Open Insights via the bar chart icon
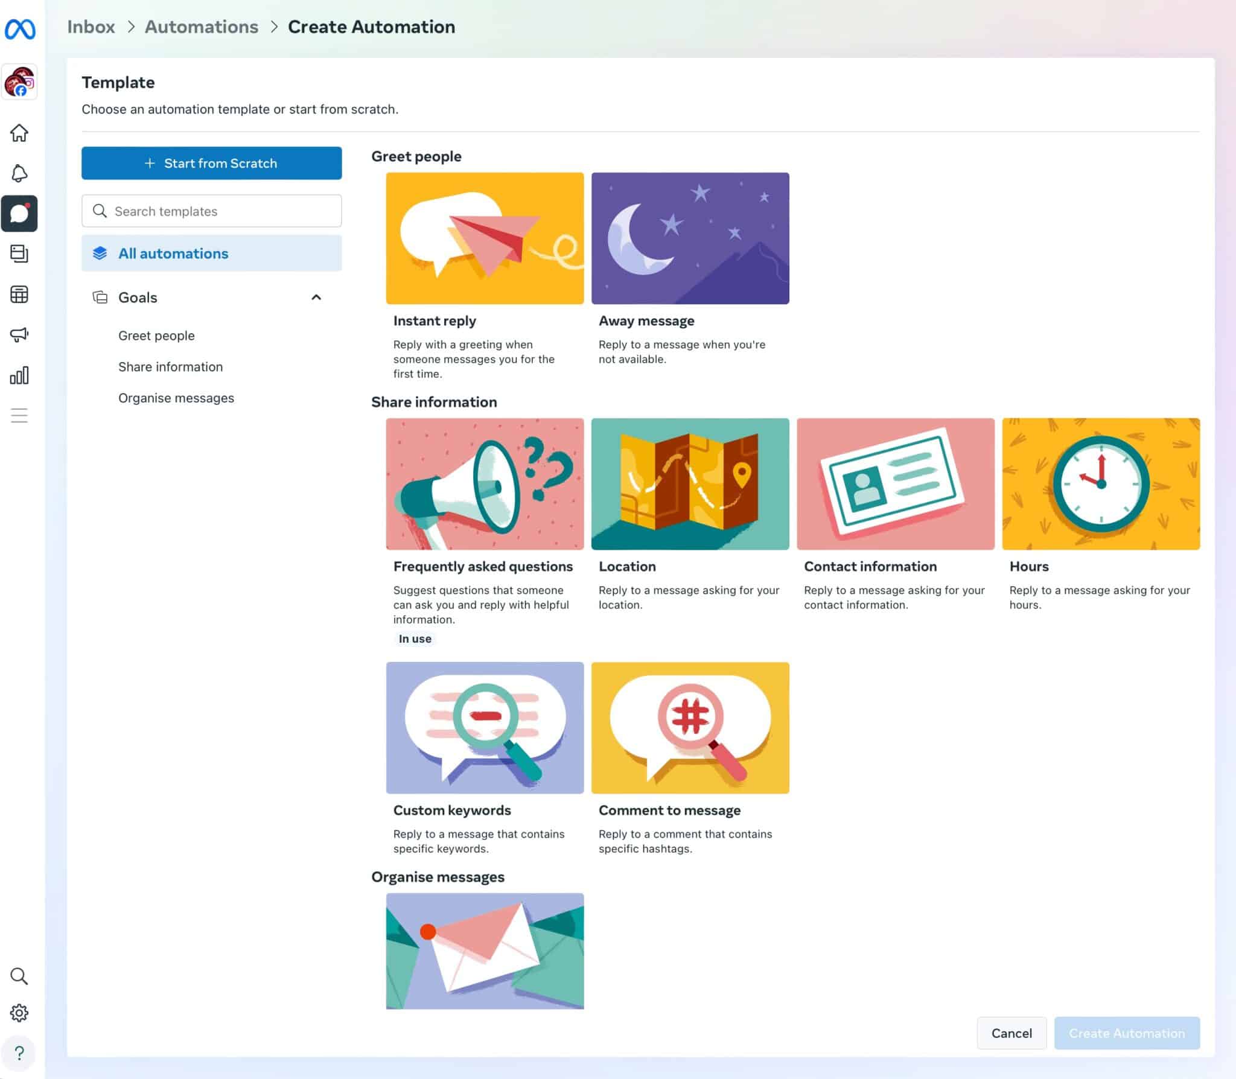 [20, 375]
